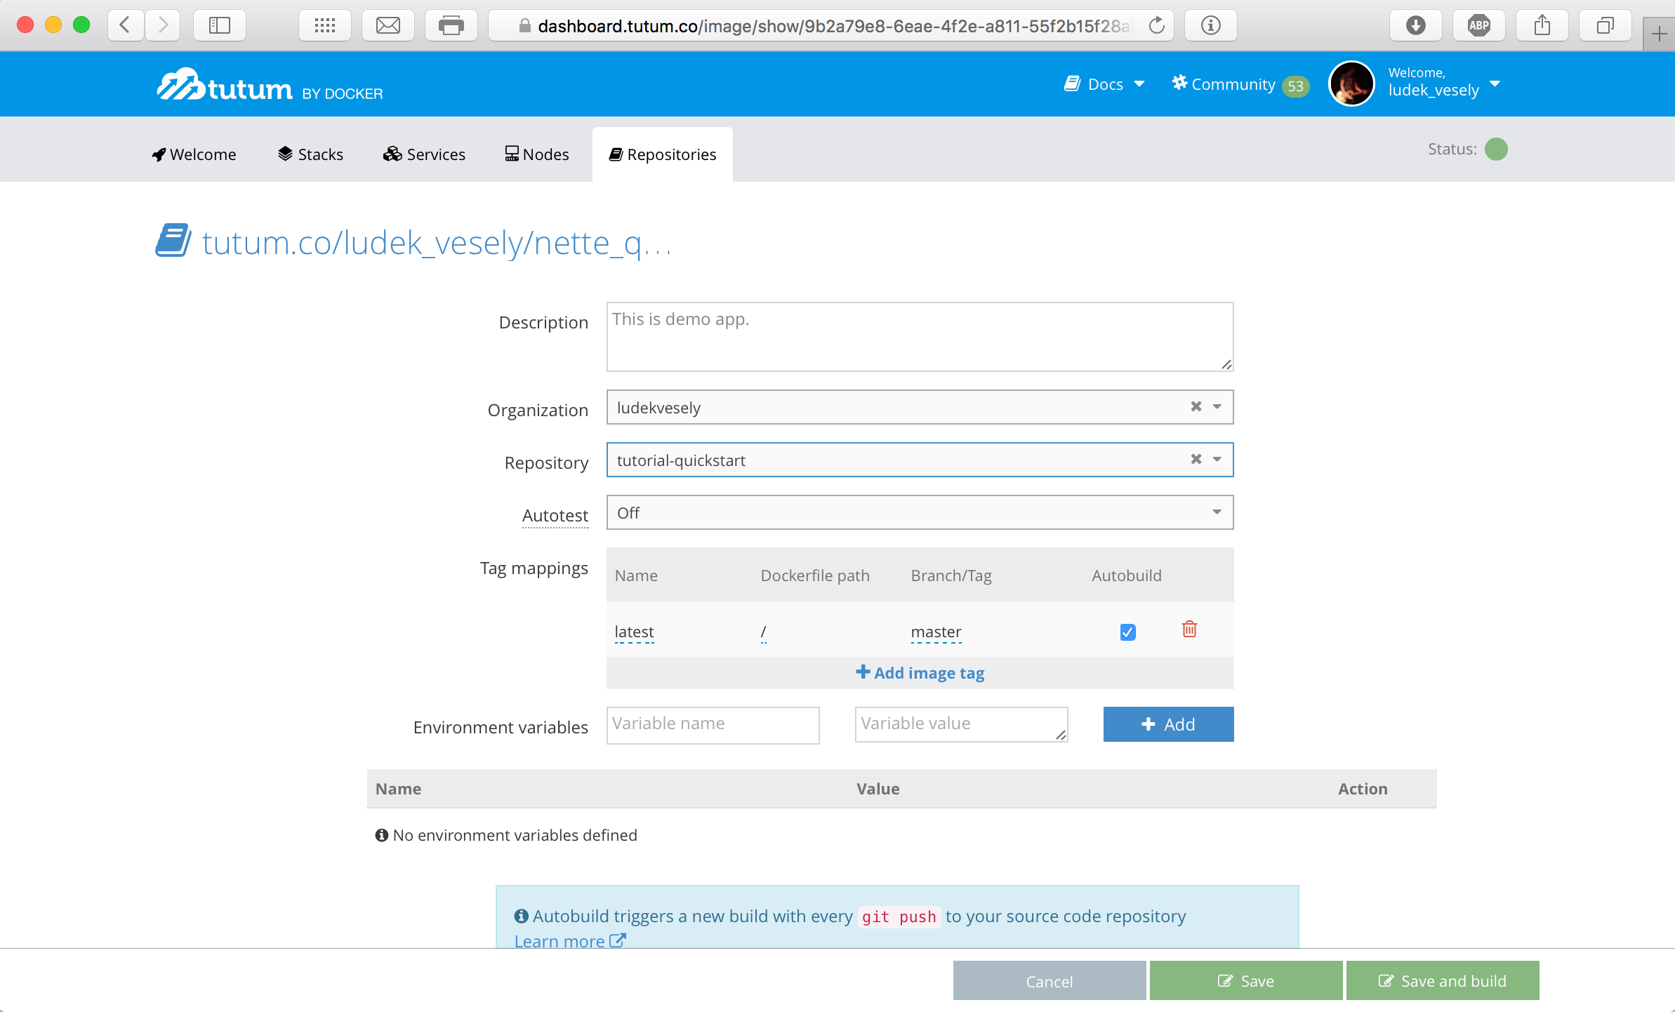Open the Repository dropdown arrow
The image size is (1675, 1012).
click(x=1217, y=460)
